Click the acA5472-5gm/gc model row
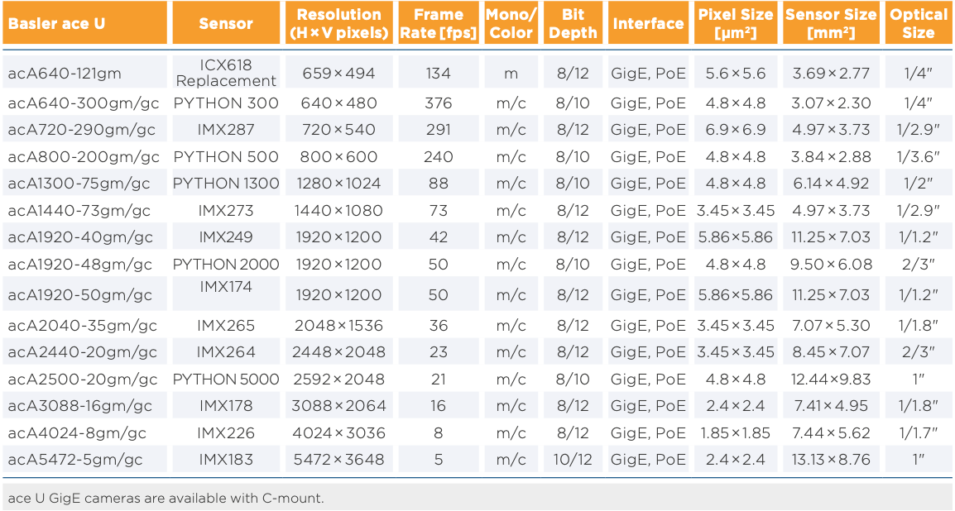Image resolution: width=955 pixels, height=511 pixels. [75, 460]
